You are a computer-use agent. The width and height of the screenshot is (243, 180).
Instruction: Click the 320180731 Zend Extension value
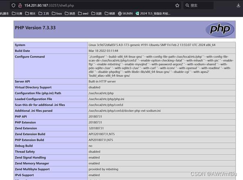[x=96, y=128]
